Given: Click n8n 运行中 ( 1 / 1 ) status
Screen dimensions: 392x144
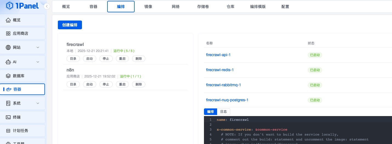Looking at the screenshot, I should point(130,76).
